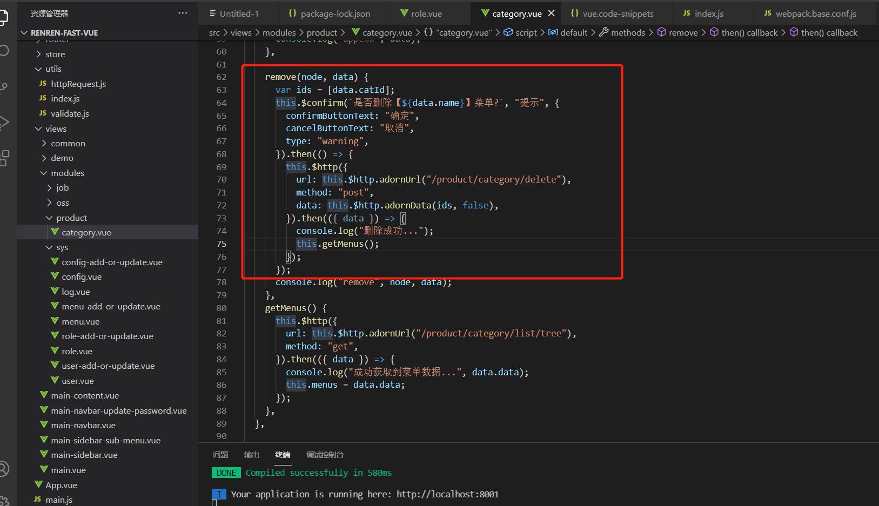Click line number 75 in the gutter
Viewport: 879px width, 506px height.
222,244
